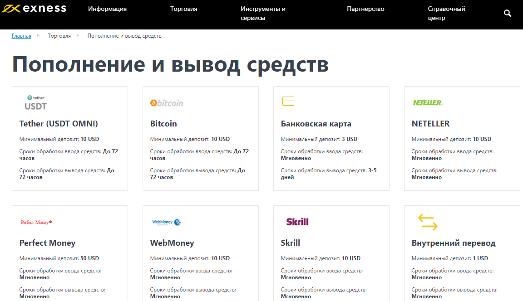Click the Perfect Money logo
This screenshot has height=301, width=523.
point(36,222)
